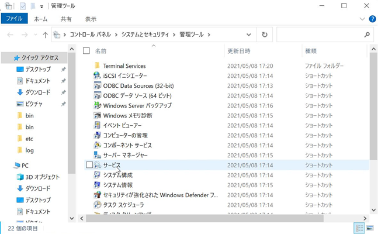
Task: Open Quick Access Toolbar customize dropdown
Action: coord(41,6)
